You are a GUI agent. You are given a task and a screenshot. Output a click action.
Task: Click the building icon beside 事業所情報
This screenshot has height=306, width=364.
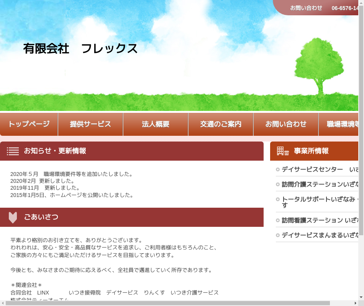pyautogui.click(x=283, y=151)
